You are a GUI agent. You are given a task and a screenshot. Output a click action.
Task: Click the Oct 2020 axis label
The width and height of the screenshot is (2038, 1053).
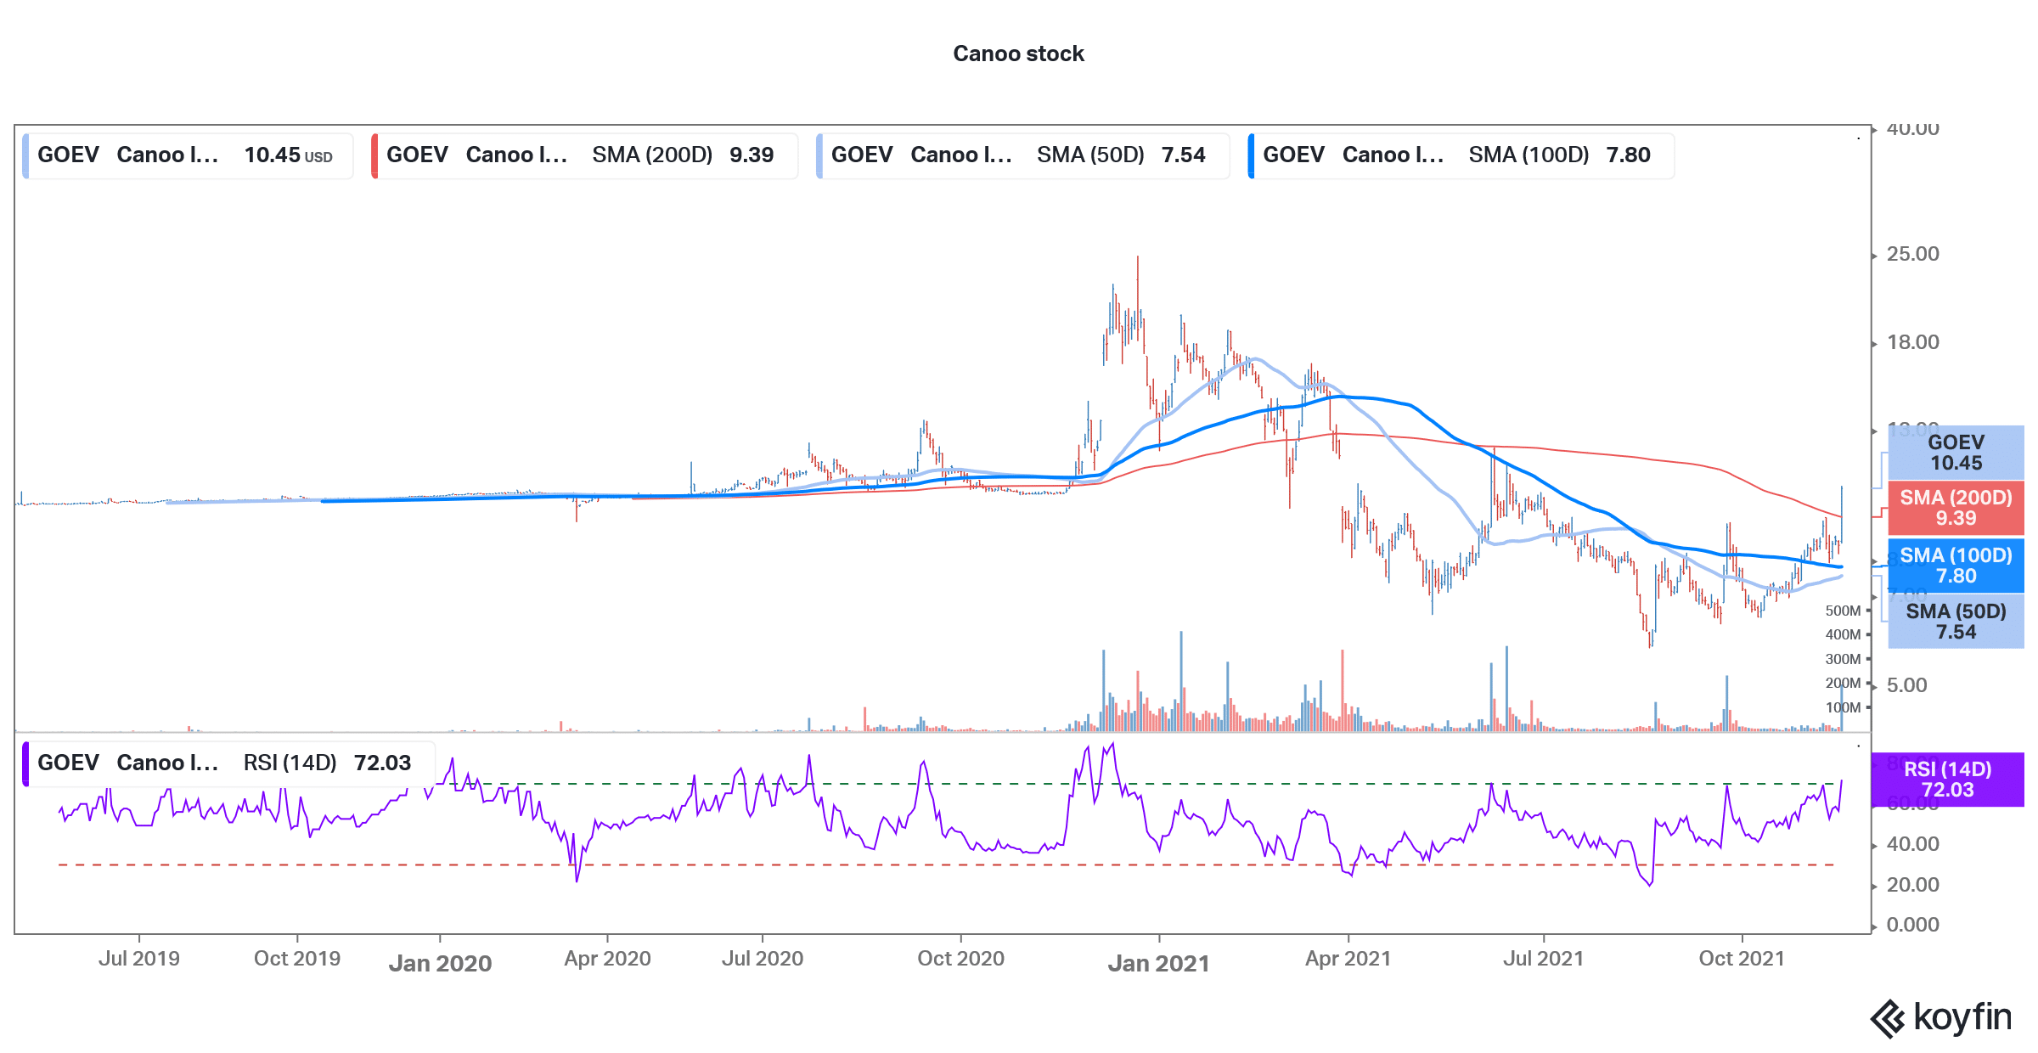click(960, 959)
